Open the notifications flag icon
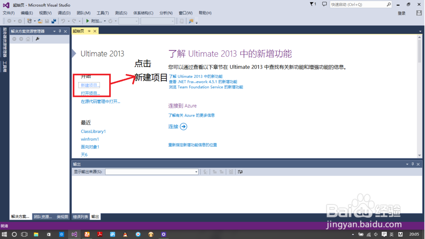 point(313,4)
